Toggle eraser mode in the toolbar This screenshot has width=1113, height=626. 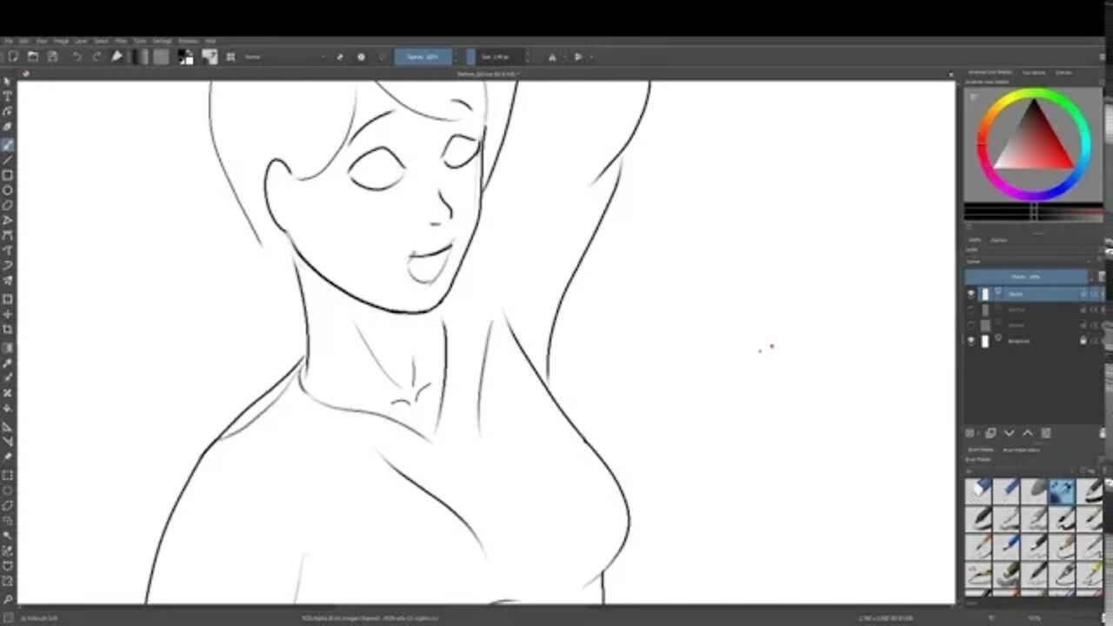tap(340, 57)
